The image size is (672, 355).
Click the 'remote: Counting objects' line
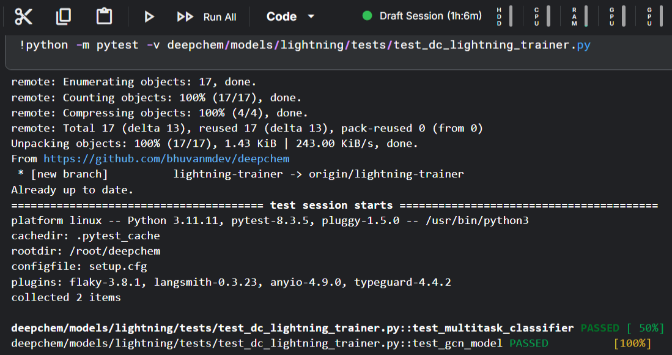[157, 97]
